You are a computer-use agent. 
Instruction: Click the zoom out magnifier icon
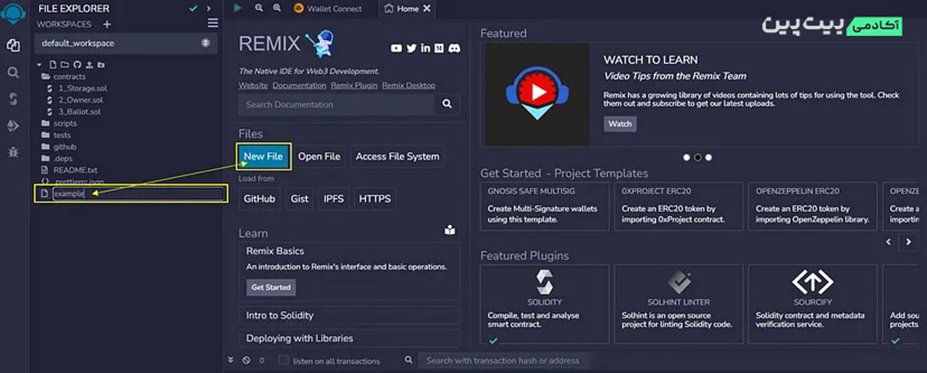coord(259,8)
